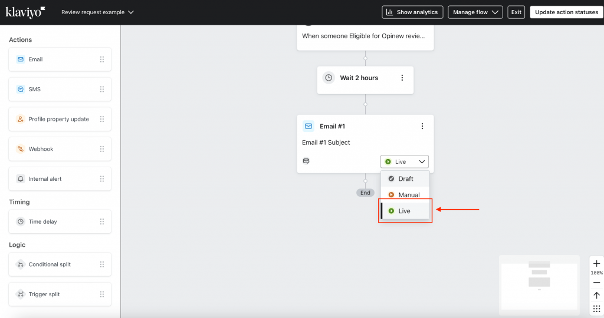Click the drag handle on Trigger split
604x318 pixels.
pyautogui.click(x=101, y=294)
